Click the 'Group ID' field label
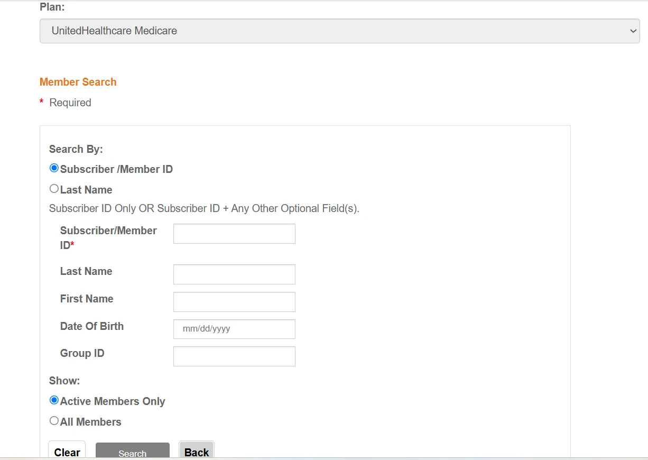Image resolution: width=648 pixels, height=460 pixels. click(x=82, y=353)
